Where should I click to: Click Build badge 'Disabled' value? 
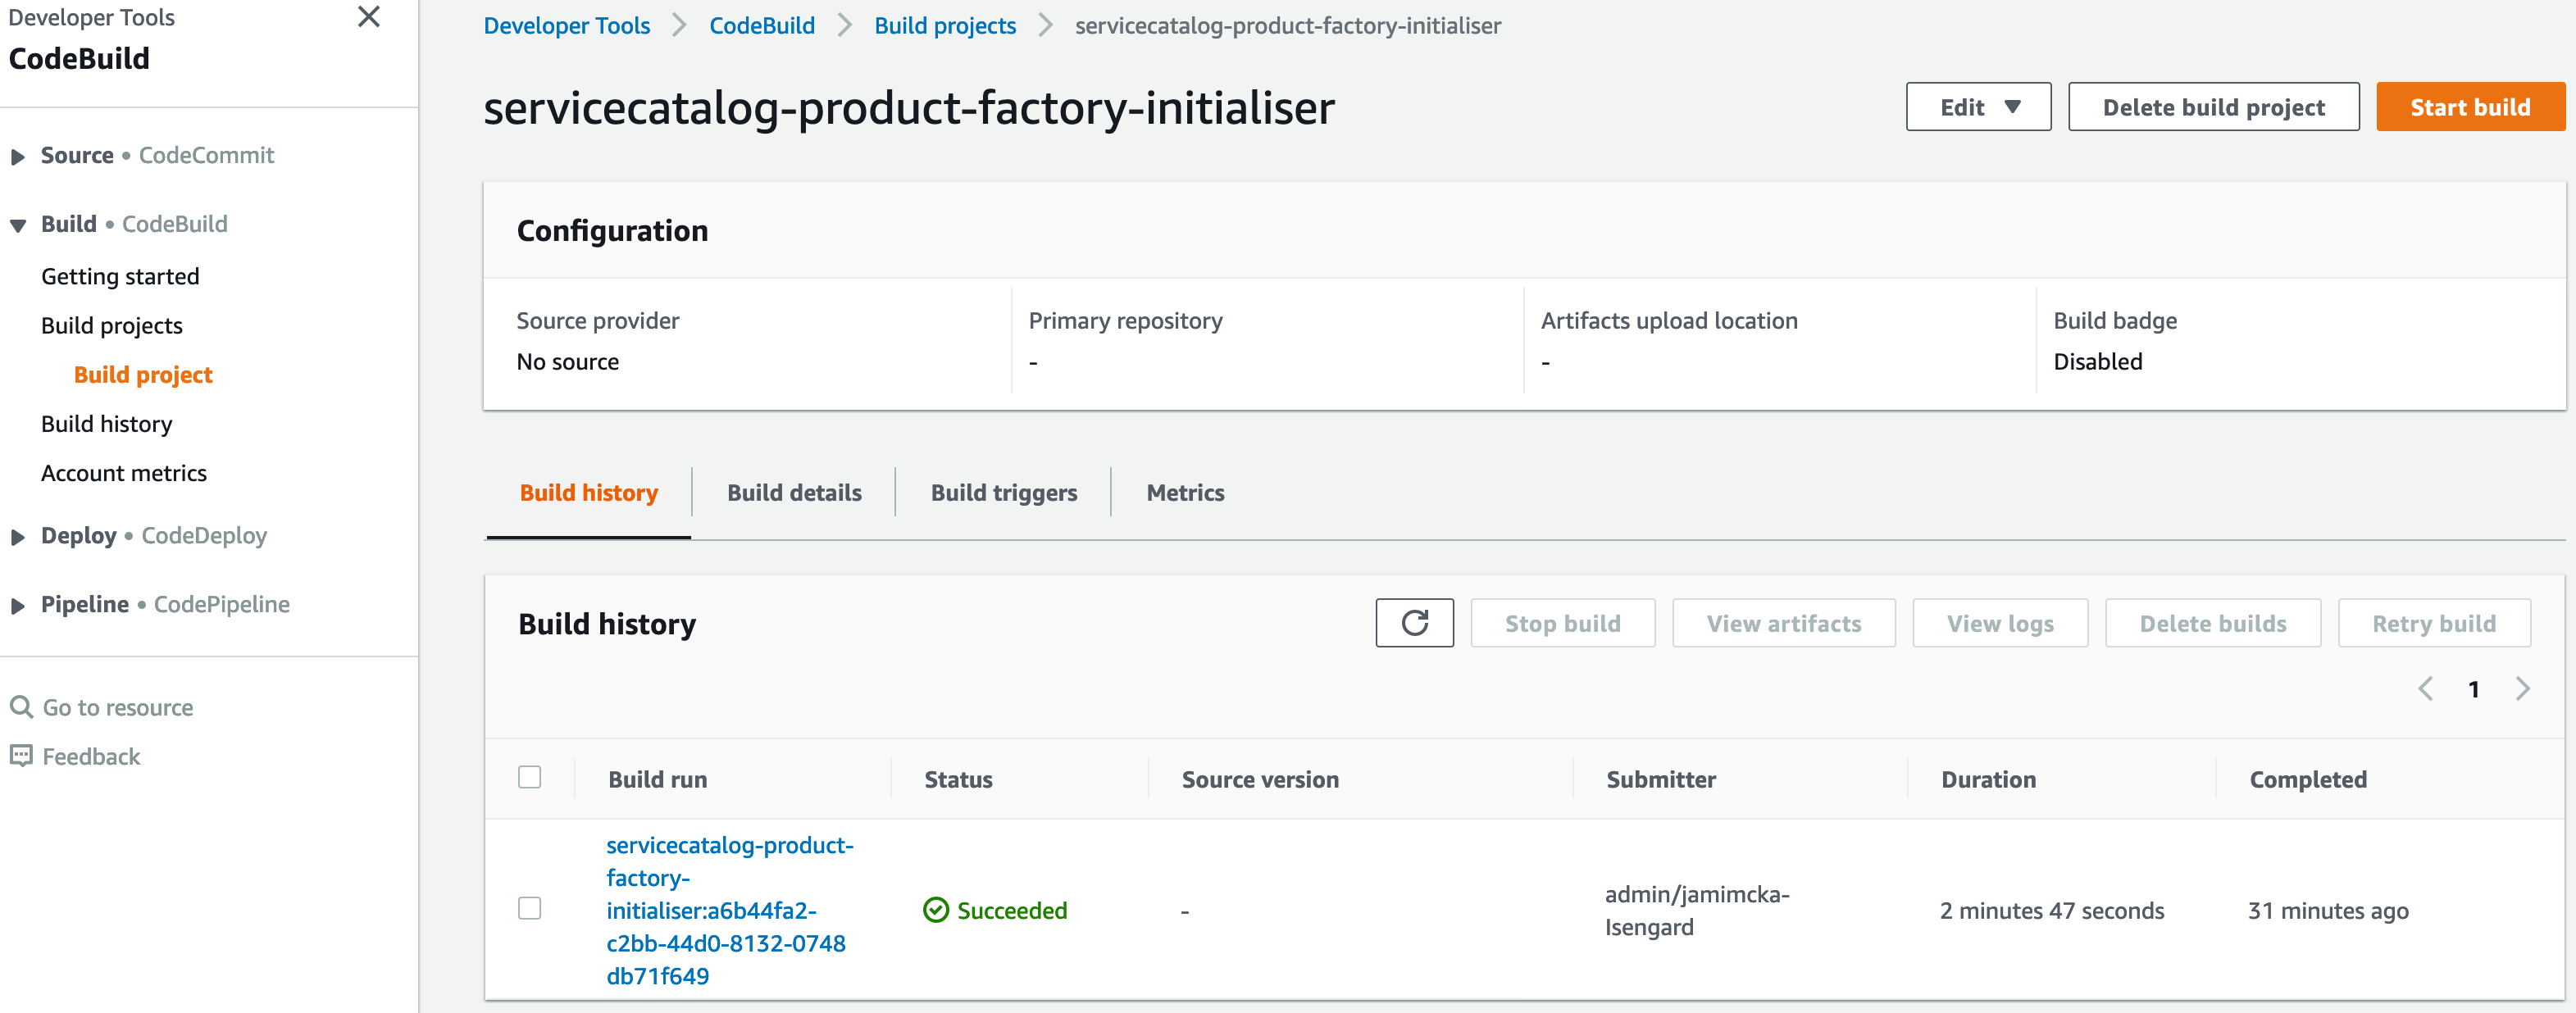[2097, 361]
